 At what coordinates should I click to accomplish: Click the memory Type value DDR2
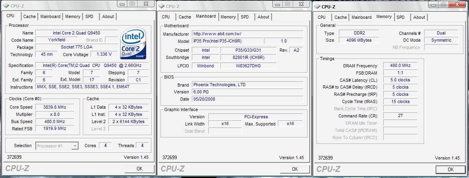(358, 33)
